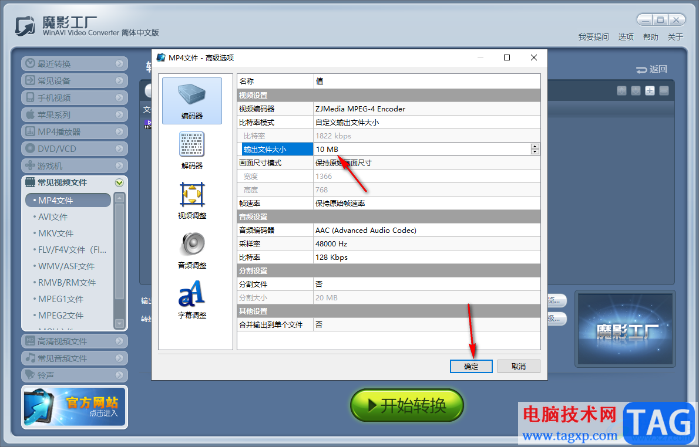Open the 解码器 decoder settings page
The image size is (699, 447).
click(192, 151)
